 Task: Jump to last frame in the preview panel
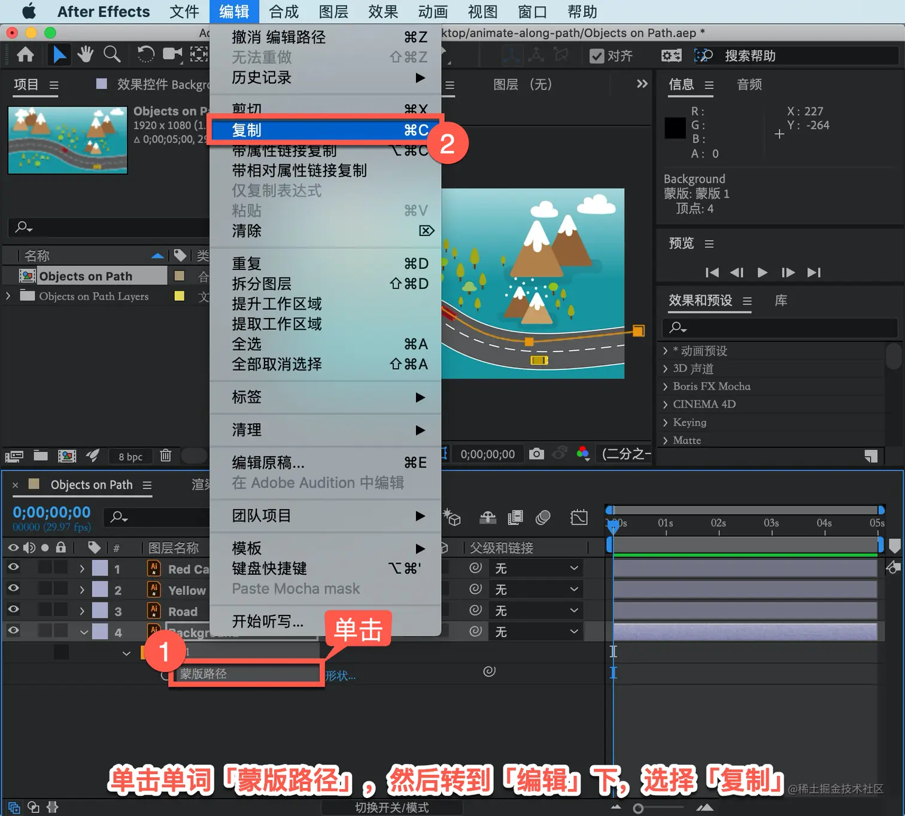814,272
